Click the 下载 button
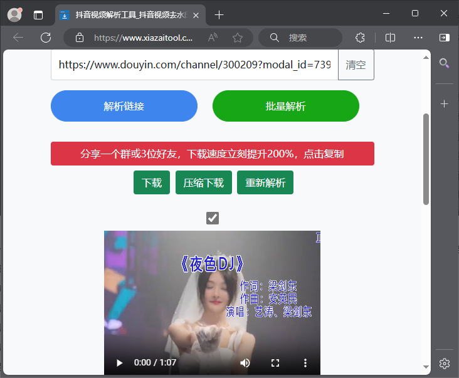 (152, 182)
